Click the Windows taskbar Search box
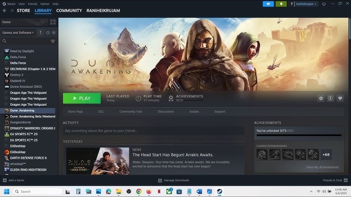 point(38,191)
